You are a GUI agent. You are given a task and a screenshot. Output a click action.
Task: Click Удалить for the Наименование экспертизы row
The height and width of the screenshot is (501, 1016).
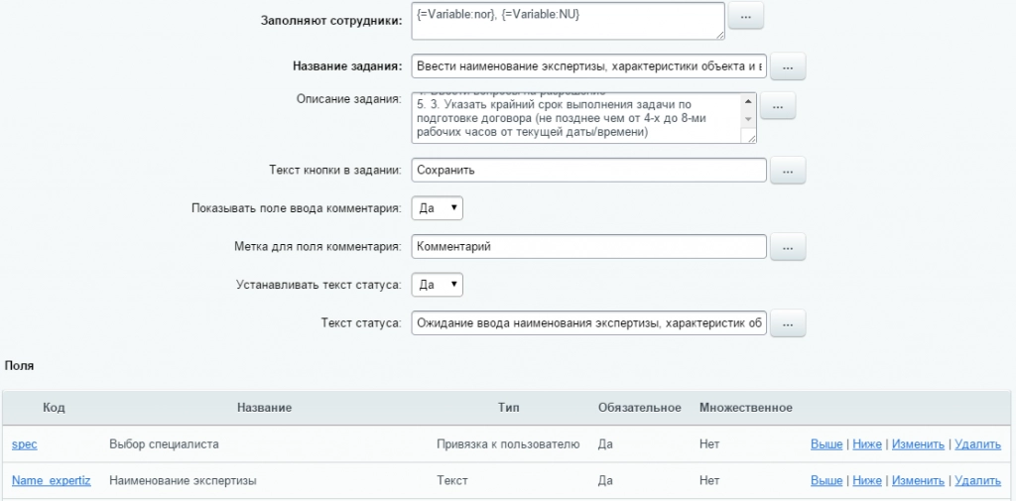(x=976, y=481)
